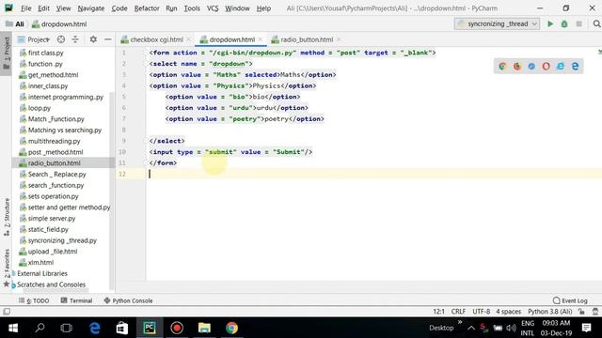Switch to PyCharm from the taskbar
The width and height of the screenshot is (602, 338).
pyautogui.click(x=150, y=328)
